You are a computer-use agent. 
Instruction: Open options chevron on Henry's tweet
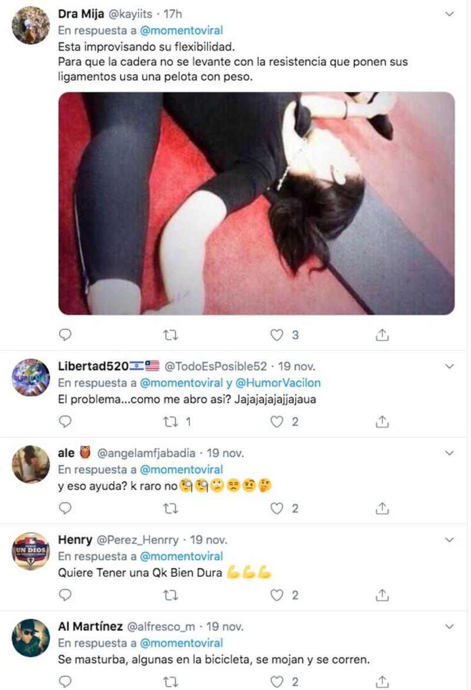pos(449,540)
